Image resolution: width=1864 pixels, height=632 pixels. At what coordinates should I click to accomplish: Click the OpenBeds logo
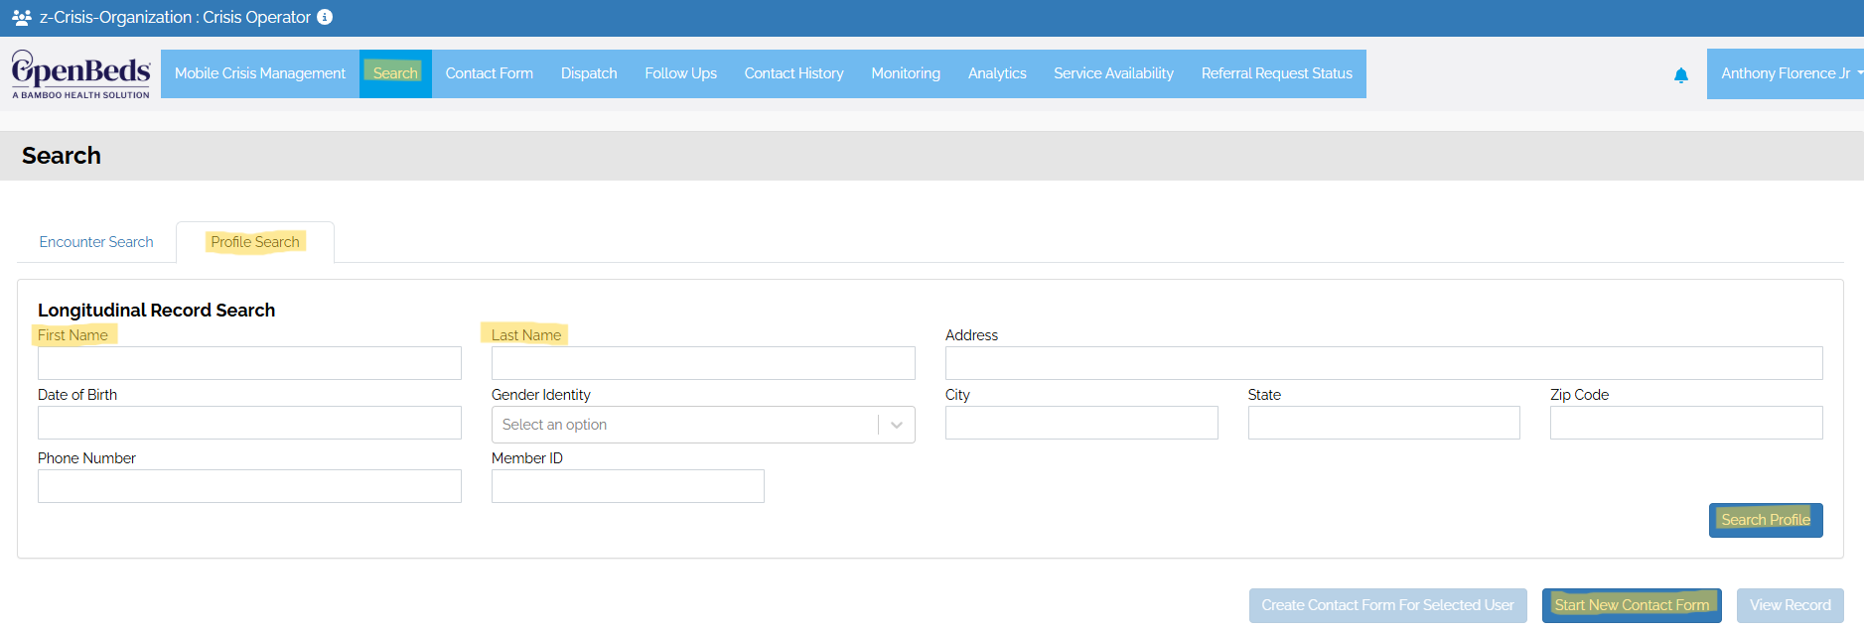click(81, 74)
